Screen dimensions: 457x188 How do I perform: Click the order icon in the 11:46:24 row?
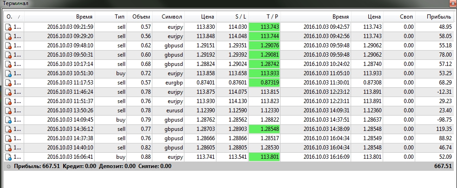(x=8, y=92)
